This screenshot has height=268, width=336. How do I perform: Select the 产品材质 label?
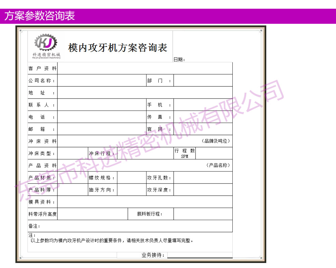pos(42,178)
